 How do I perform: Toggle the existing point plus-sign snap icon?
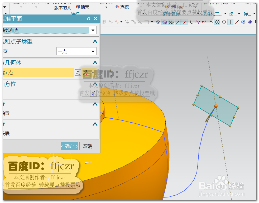(x=231, y=22)
